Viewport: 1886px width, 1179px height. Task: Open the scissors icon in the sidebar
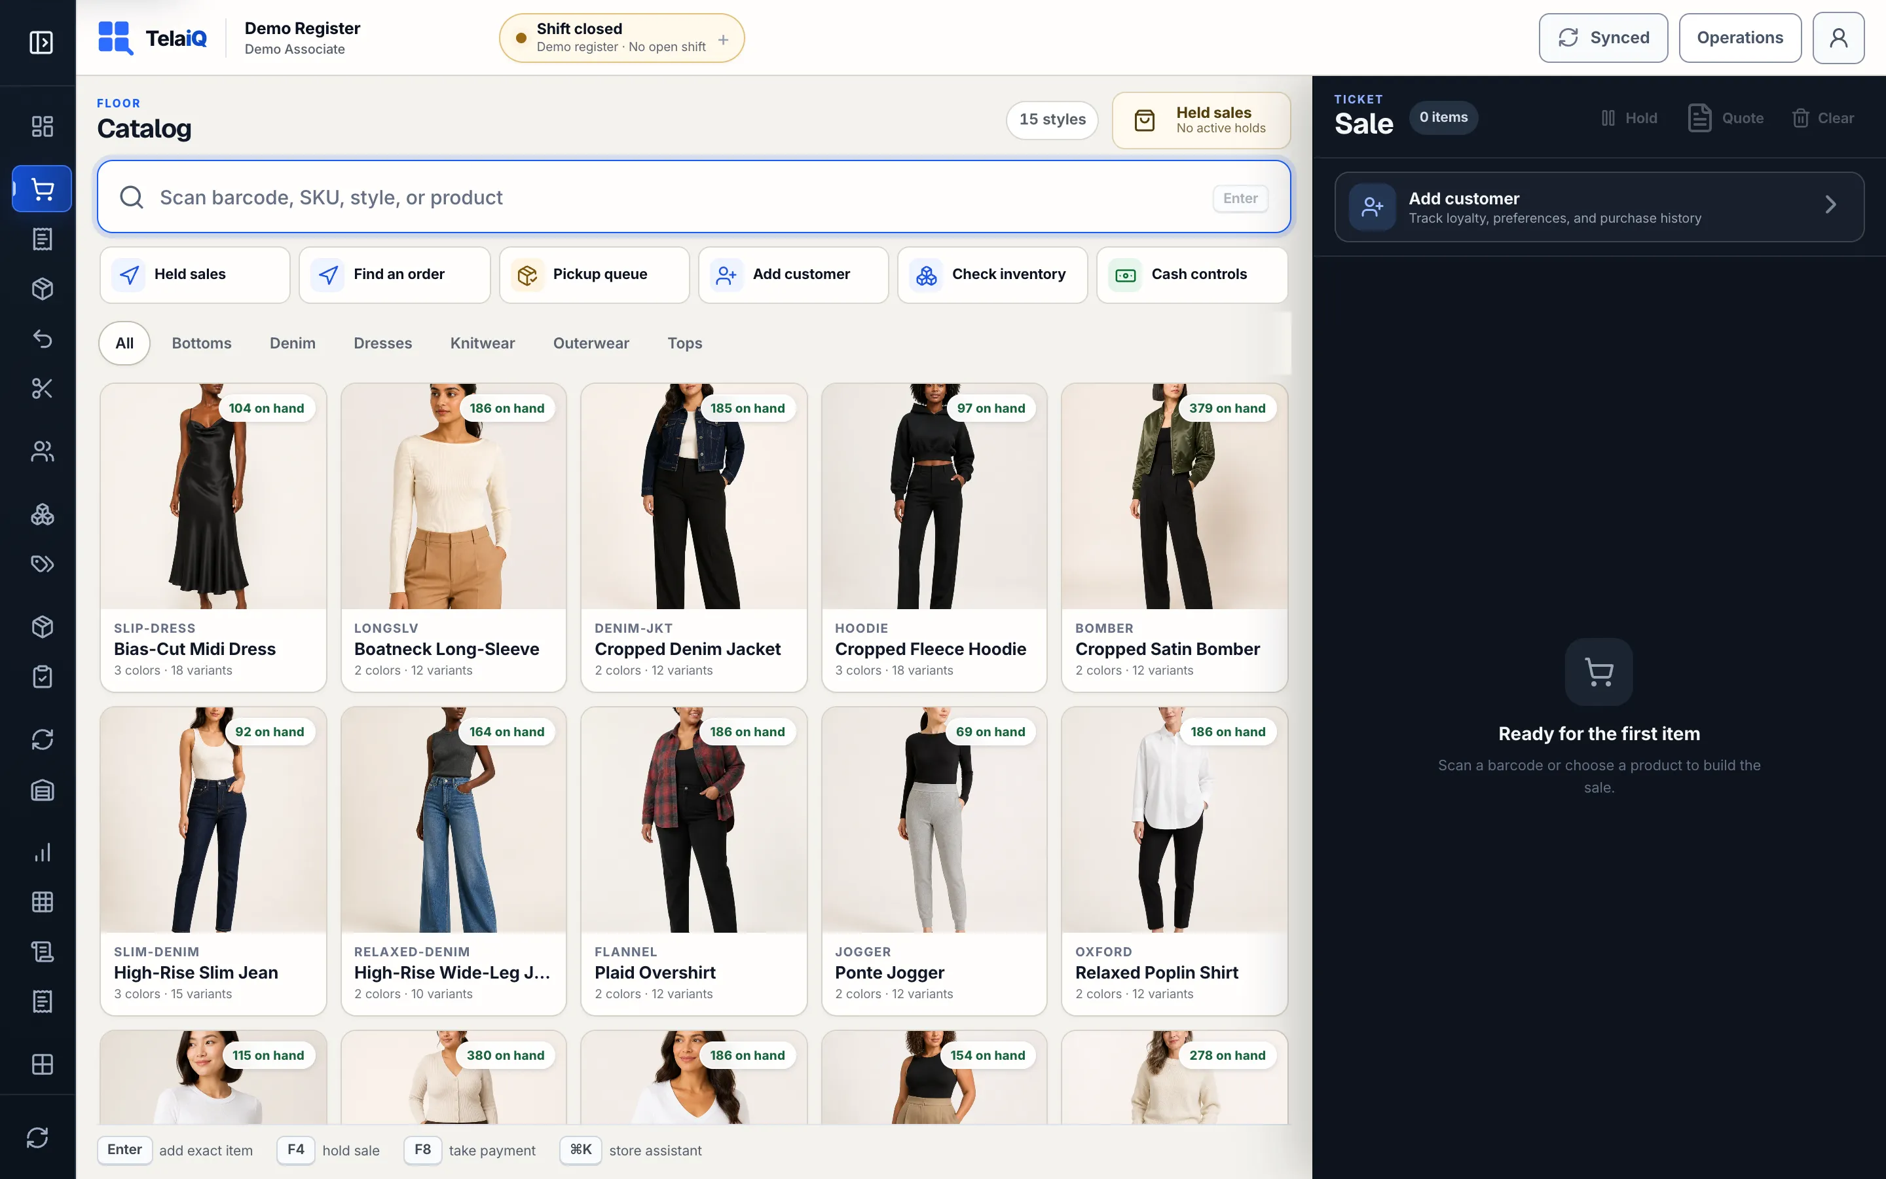click(x=42, y=388)
